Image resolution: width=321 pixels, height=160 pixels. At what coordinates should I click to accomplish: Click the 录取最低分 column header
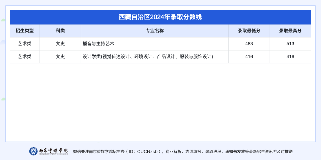click(249, 31)
